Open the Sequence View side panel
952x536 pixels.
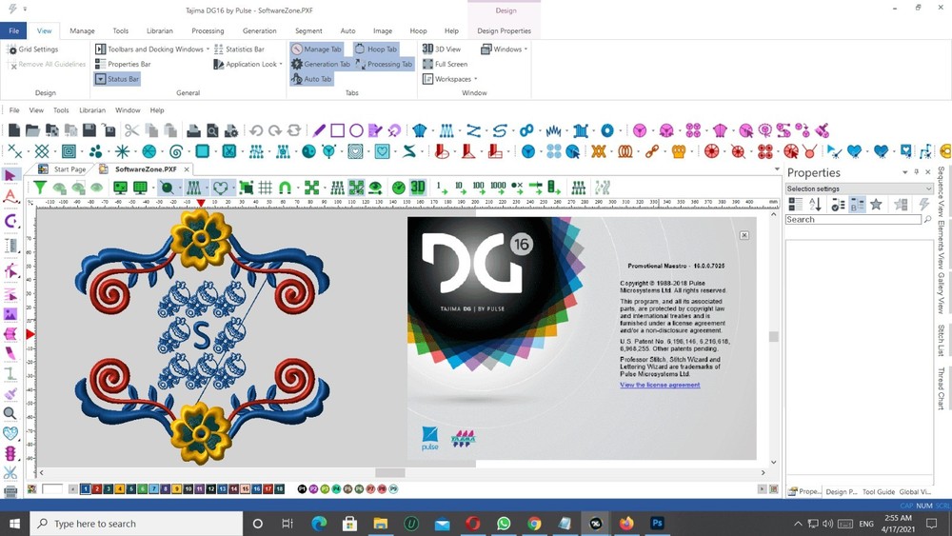(942, 191)
